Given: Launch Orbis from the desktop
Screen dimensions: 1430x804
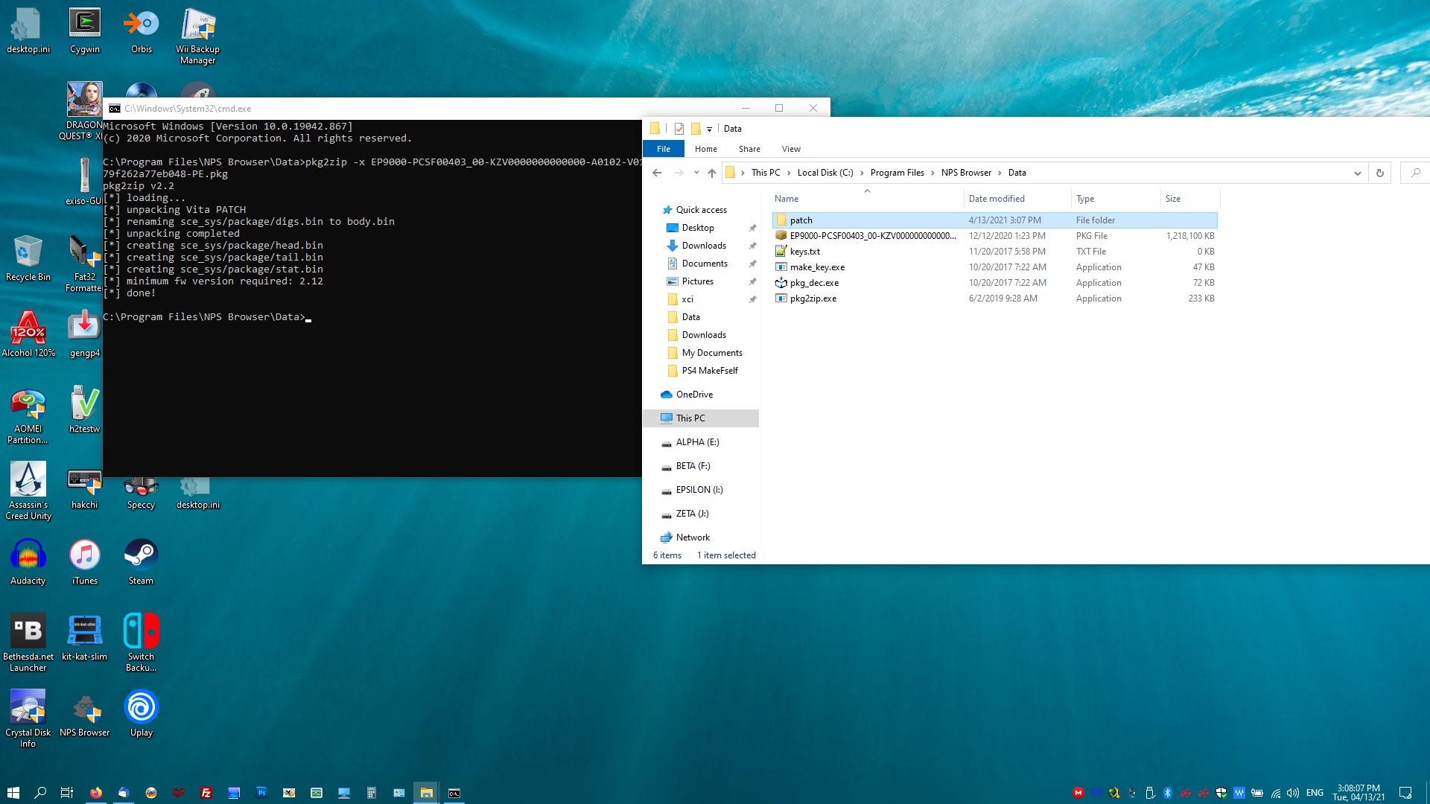Looking at the screenshot, I should click(142, 31).
